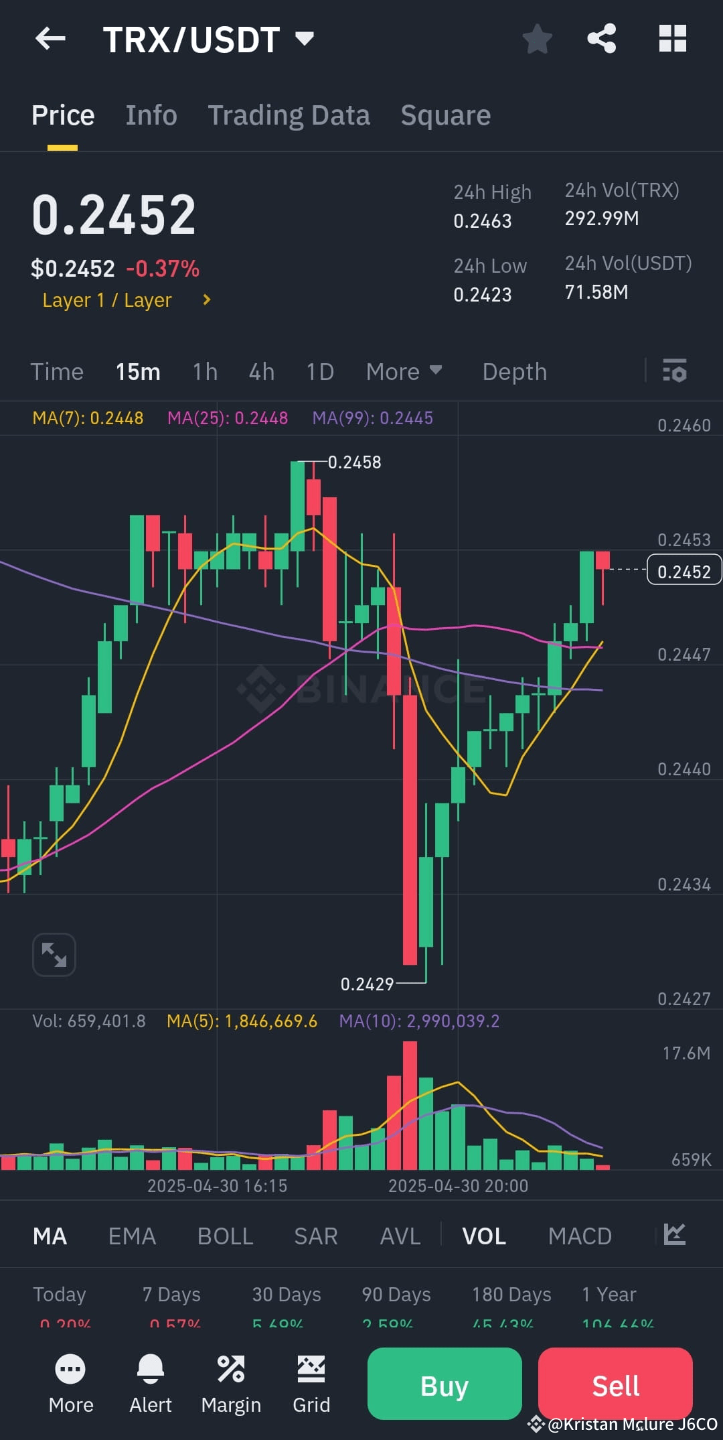Select the Margin percentage icon
The height and width of the screenshot is (1440, 723).
[231, 1369]
